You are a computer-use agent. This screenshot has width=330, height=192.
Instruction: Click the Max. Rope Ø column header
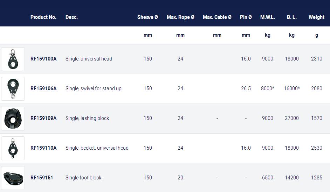pyautogui.click(x=180, y=17)
